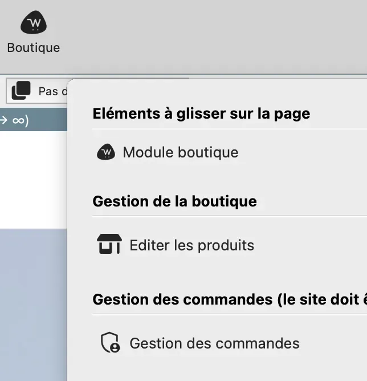Click the bold 'Gestion des commandes (le site doit' heading
Screen dimensions: 367x381
(228, 299)
